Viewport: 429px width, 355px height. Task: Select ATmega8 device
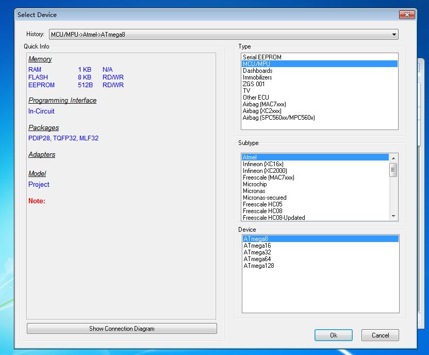tap(320, 239)
